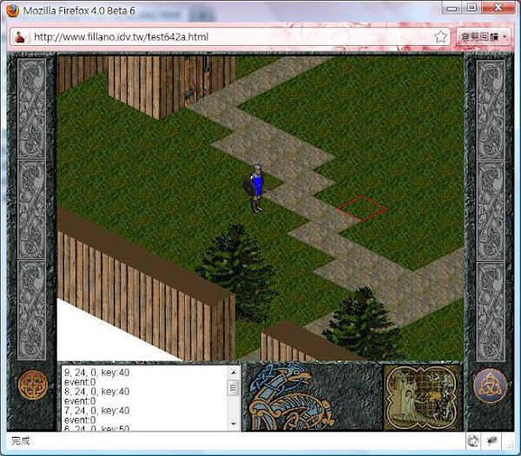The image size is (521, 456).
Task: Click the status bar text '完成'
Action: [x=21, y=440]
